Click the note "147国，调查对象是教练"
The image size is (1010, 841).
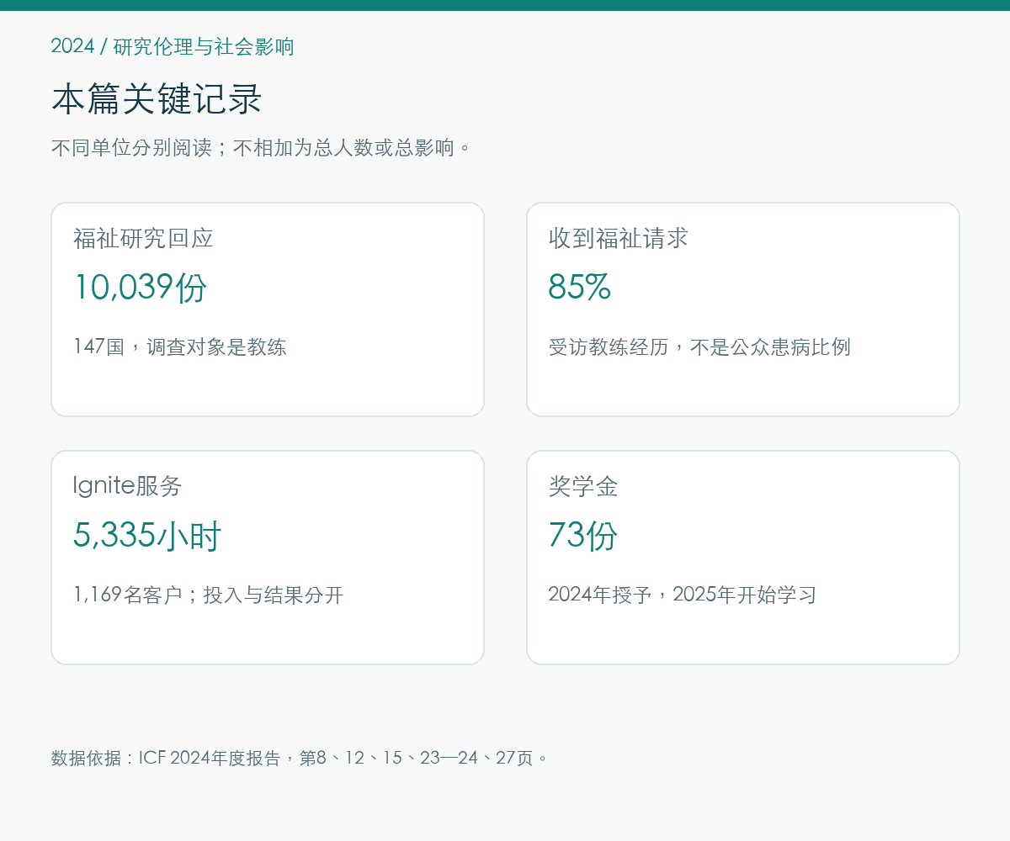point(180,346)
